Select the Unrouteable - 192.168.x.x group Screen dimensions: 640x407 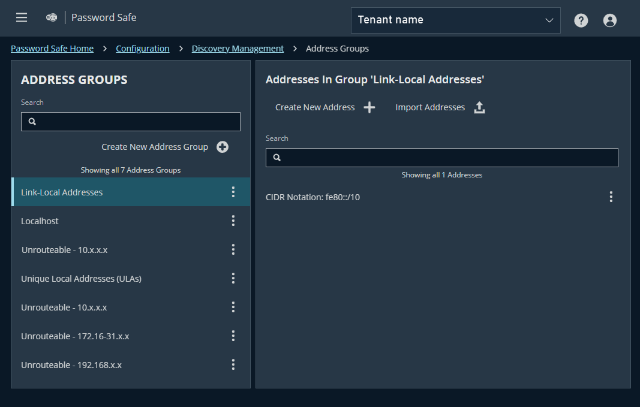tap(70, 364)
